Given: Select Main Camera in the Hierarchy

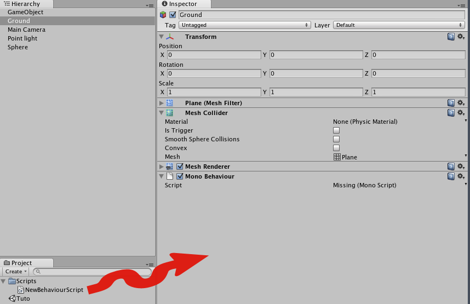Looking at the screenshot, I should (x=26, y=30).
